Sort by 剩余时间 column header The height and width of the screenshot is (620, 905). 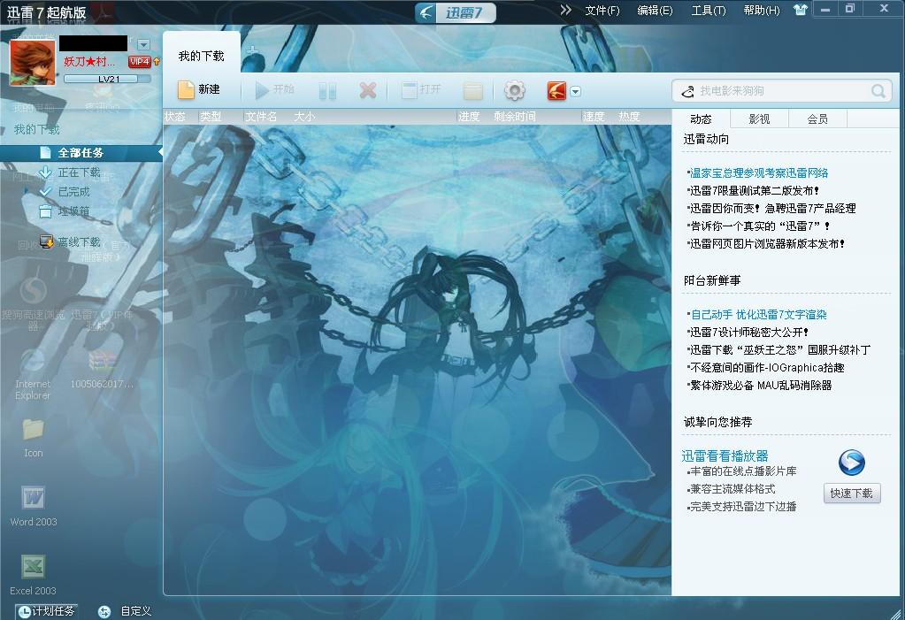coord(515,117)
